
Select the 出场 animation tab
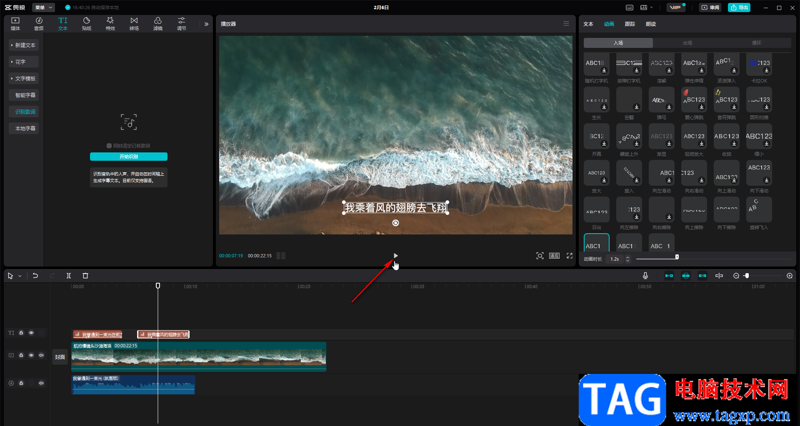coord(687,43)
